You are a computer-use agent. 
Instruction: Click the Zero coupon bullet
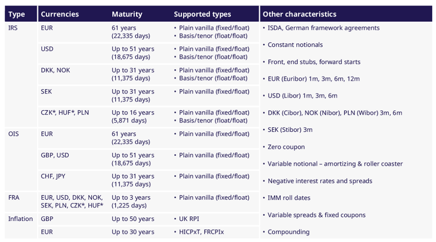click(x=286, y=147)
